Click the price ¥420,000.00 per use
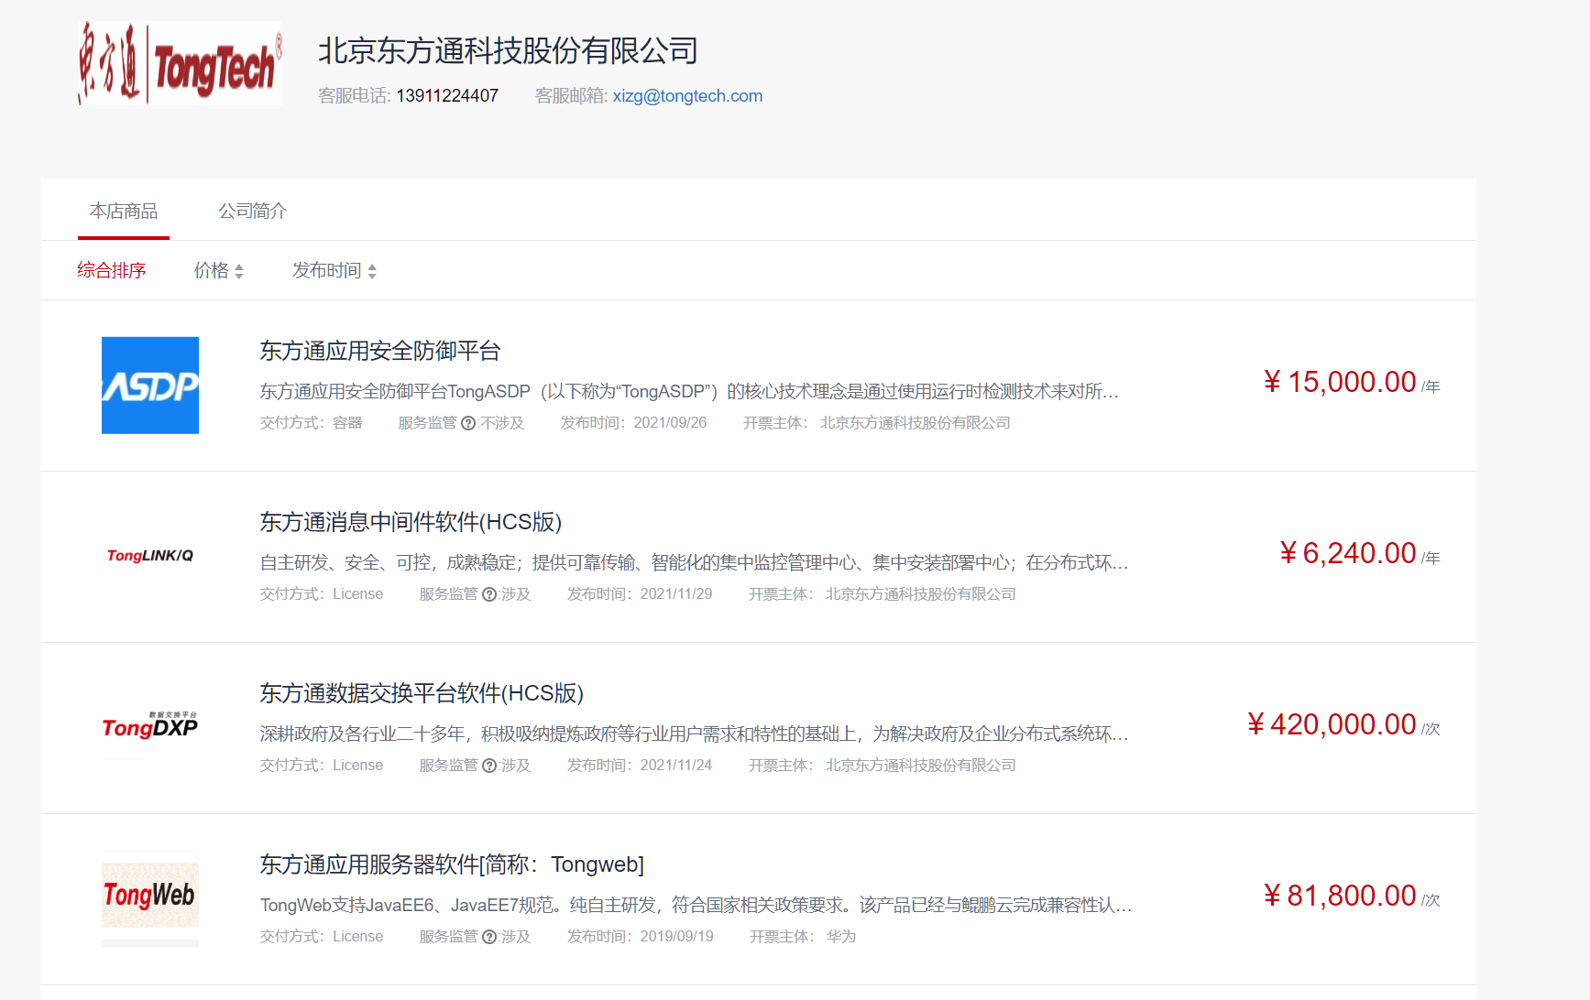Screen dimensions: 1590x1000 [x=1343, y=725]
